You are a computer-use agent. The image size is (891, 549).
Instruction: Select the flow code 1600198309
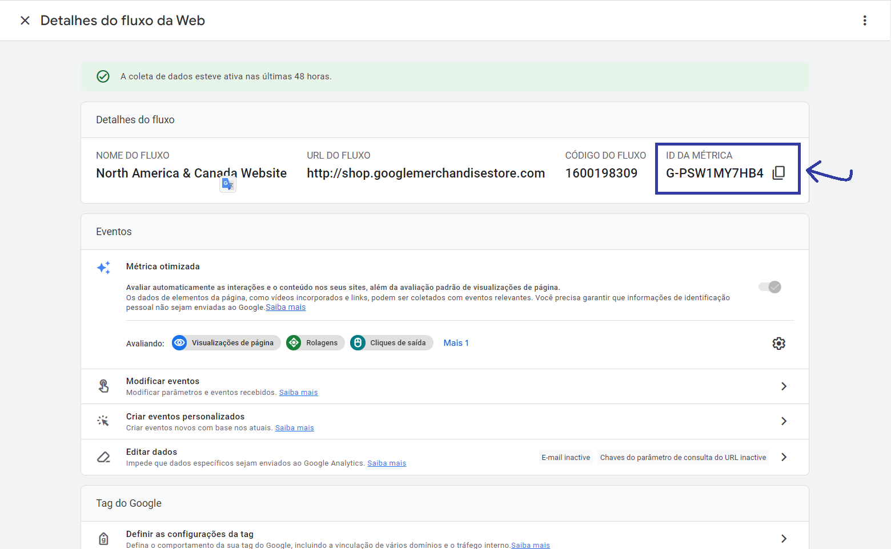(601, 173)
